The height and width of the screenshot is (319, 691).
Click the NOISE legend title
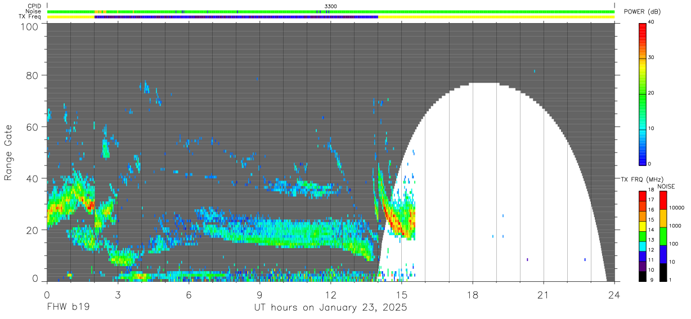coord(666,186)
